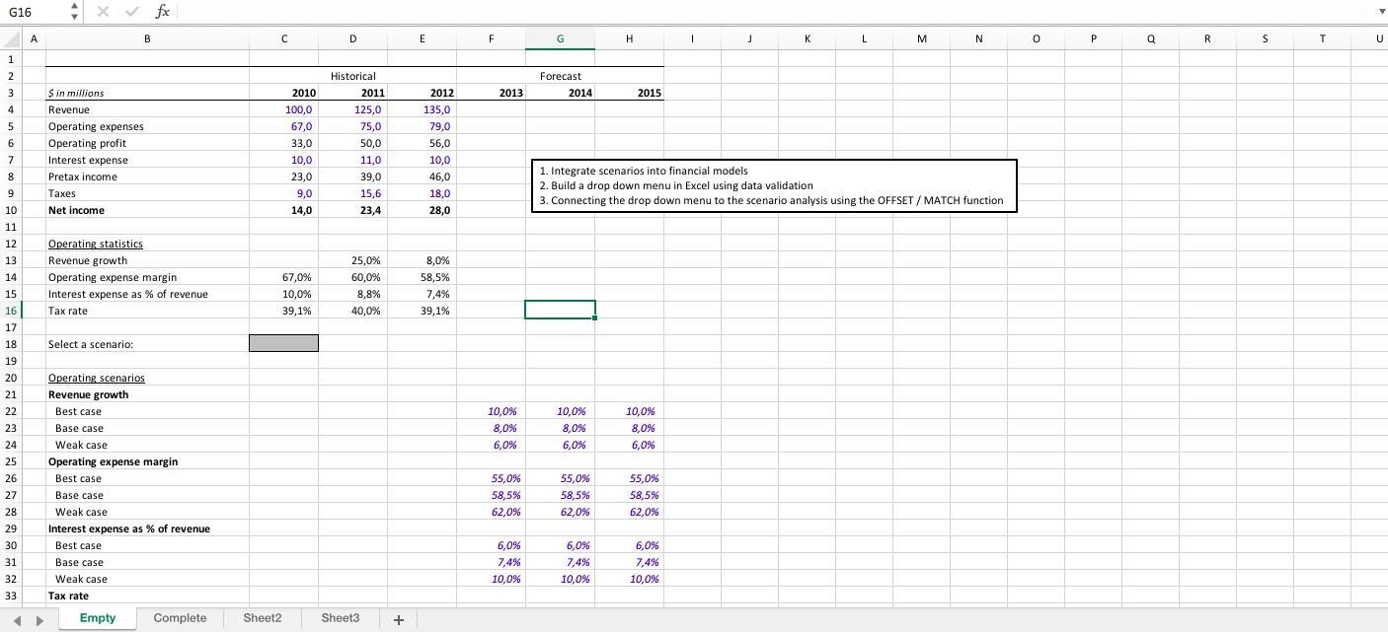
Task: Click the checkmark confirm icon beside the formula bar
Action: pos(131,12)
